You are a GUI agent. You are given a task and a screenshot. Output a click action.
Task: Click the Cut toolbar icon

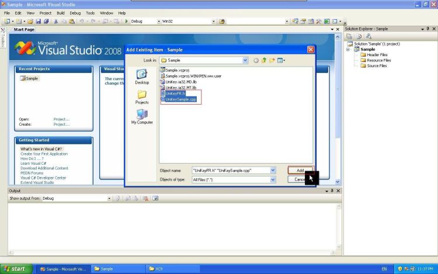(56, 21)
